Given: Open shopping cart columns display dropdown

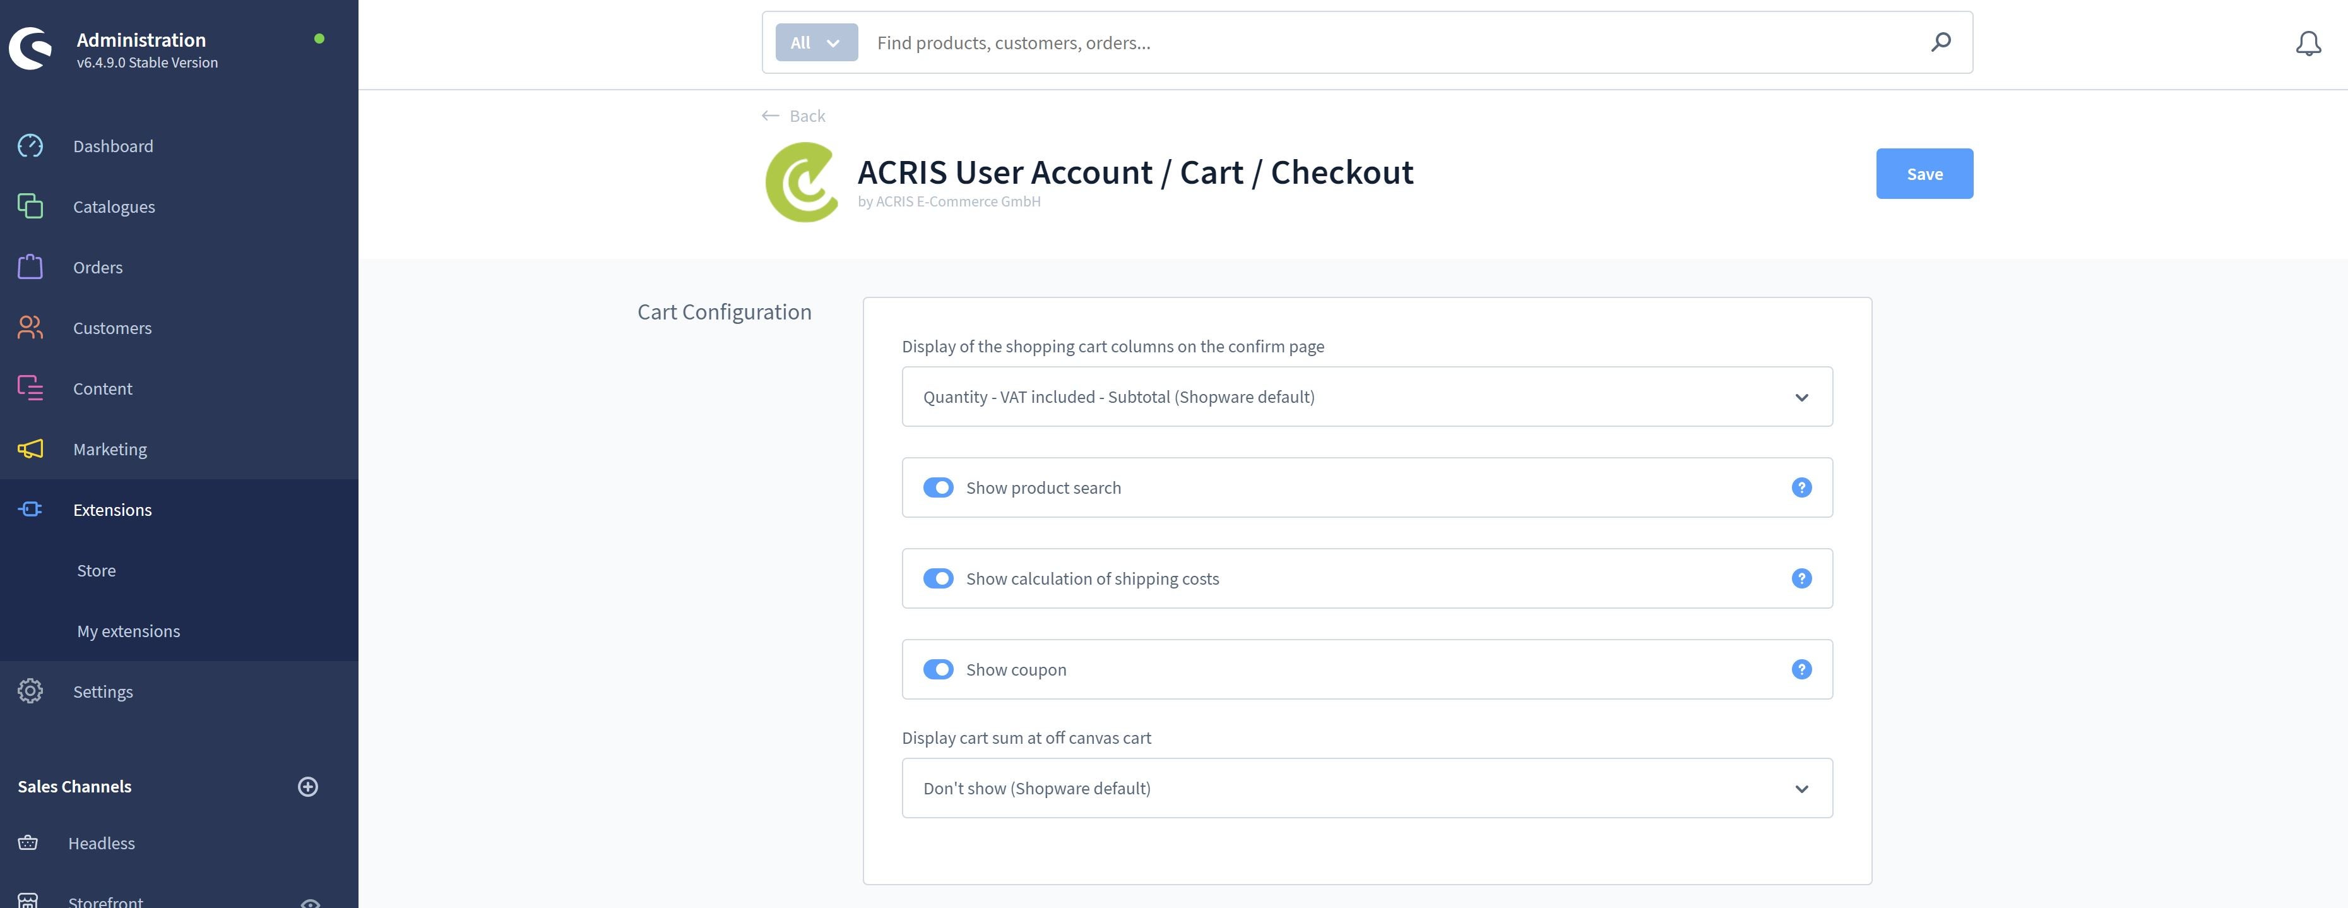Looking at the screenshot, I should point(1367,397).
